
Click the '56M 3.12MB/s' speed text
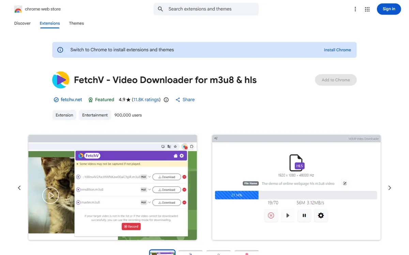click(310, 203)
